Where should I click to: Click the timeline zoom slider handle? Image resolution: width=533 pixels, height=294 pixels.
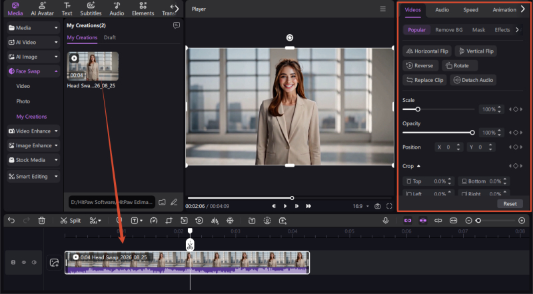tap(478, 221)
